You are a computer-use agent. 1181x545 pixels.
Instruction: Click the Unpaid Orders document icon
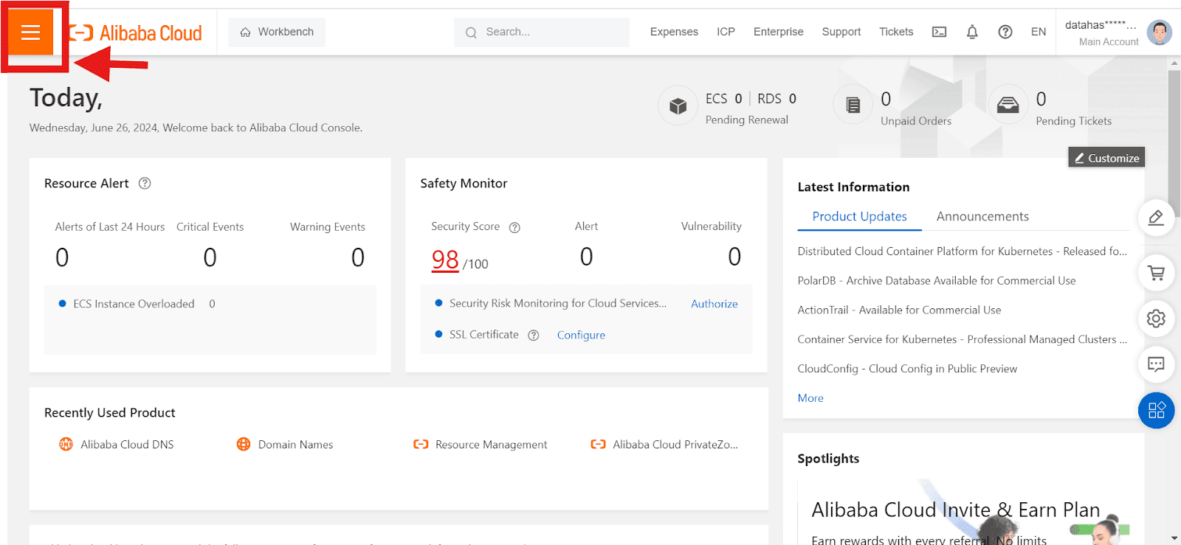coord(853,105)
